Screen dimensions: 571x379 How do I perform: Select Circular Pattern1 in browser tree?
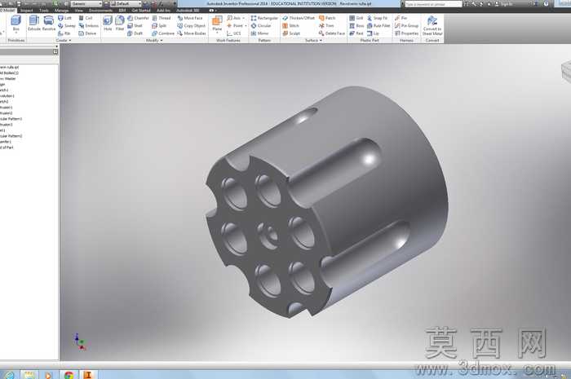[11, 119]
